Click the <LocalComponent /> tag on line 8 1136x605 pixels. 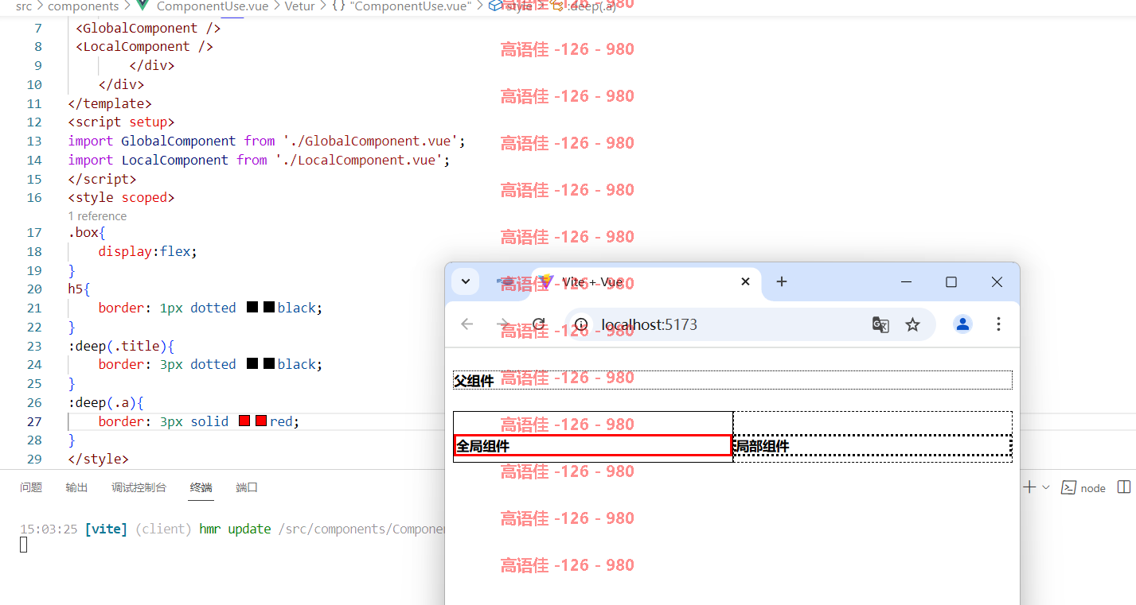(145, 47)
